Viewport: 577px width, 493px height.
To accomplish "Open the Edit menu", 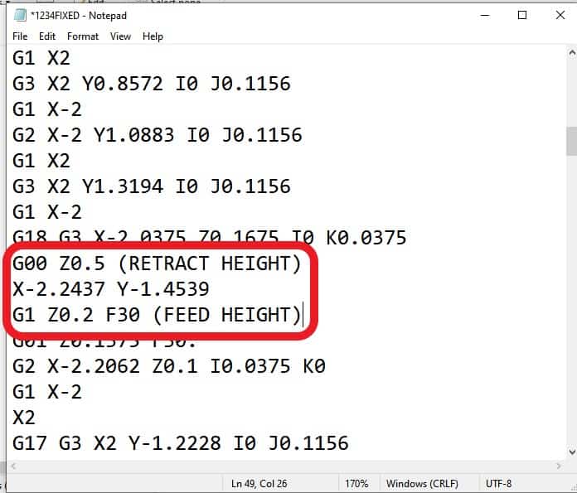I will [47, 36].
